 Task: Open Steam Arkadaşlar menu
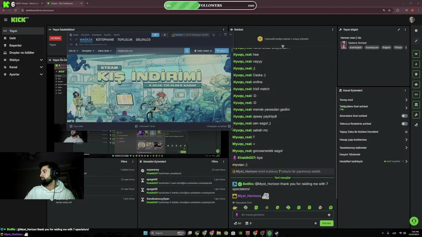[x=97, y=35]
